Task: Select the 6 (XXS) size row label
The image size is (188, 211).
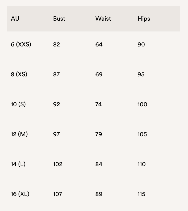Action: point(21,44)
